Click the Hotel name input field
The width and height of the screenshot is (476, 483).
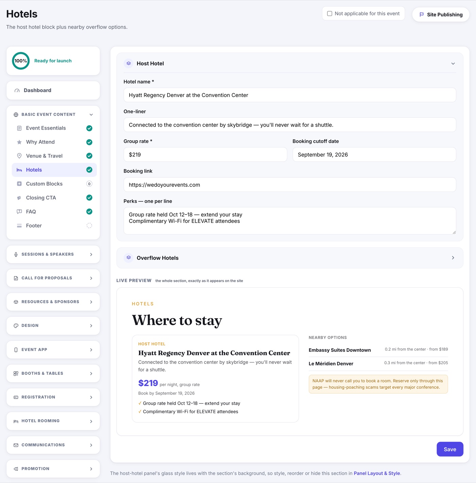click(x=290, y=95)
